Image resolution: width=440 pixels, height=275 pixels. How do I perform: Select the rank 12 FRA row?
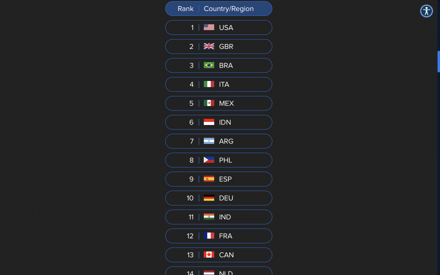pos(219,236)
